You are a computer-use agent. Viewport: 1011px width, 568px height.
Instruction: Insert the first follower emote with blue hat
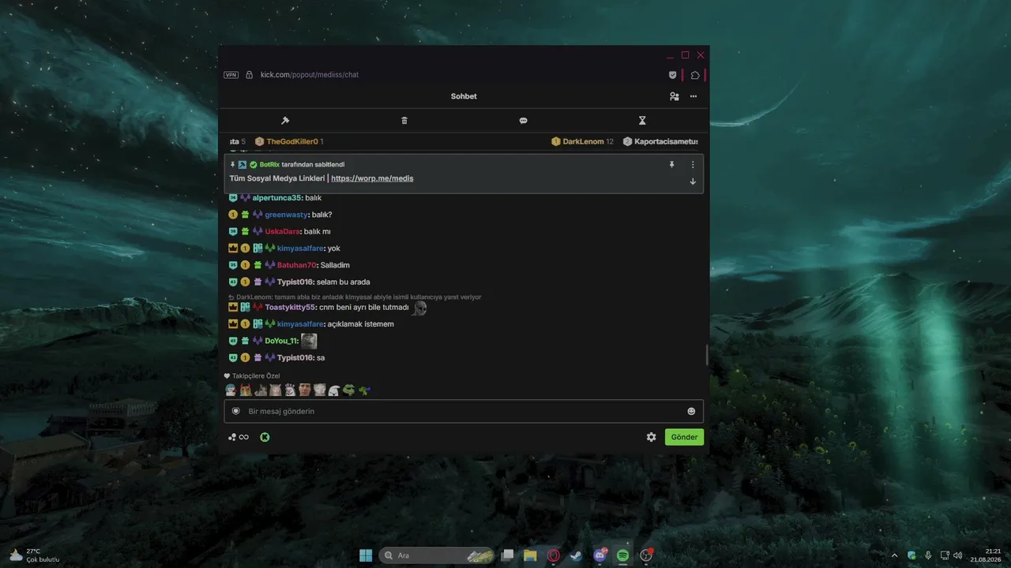pyautogui.click(x=231, y=390)
